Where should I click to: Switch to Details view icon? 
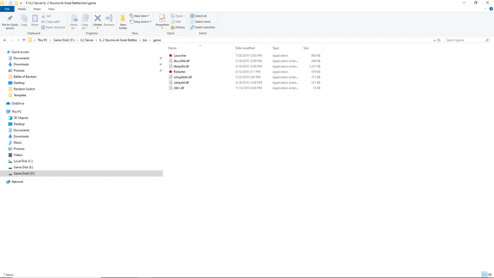[485, 275]
